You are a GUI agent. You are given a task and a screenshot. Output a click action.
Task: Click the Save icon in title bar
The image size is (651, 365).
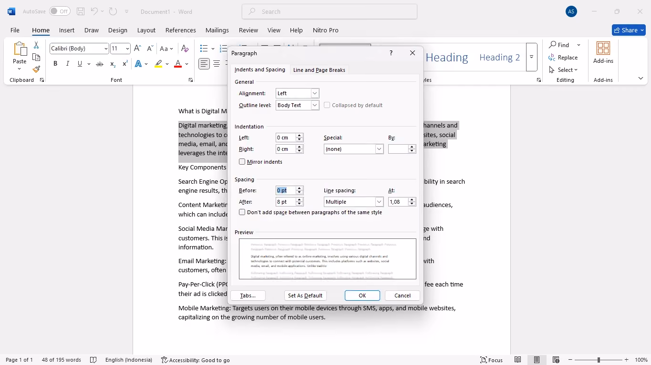click(81, 11)
